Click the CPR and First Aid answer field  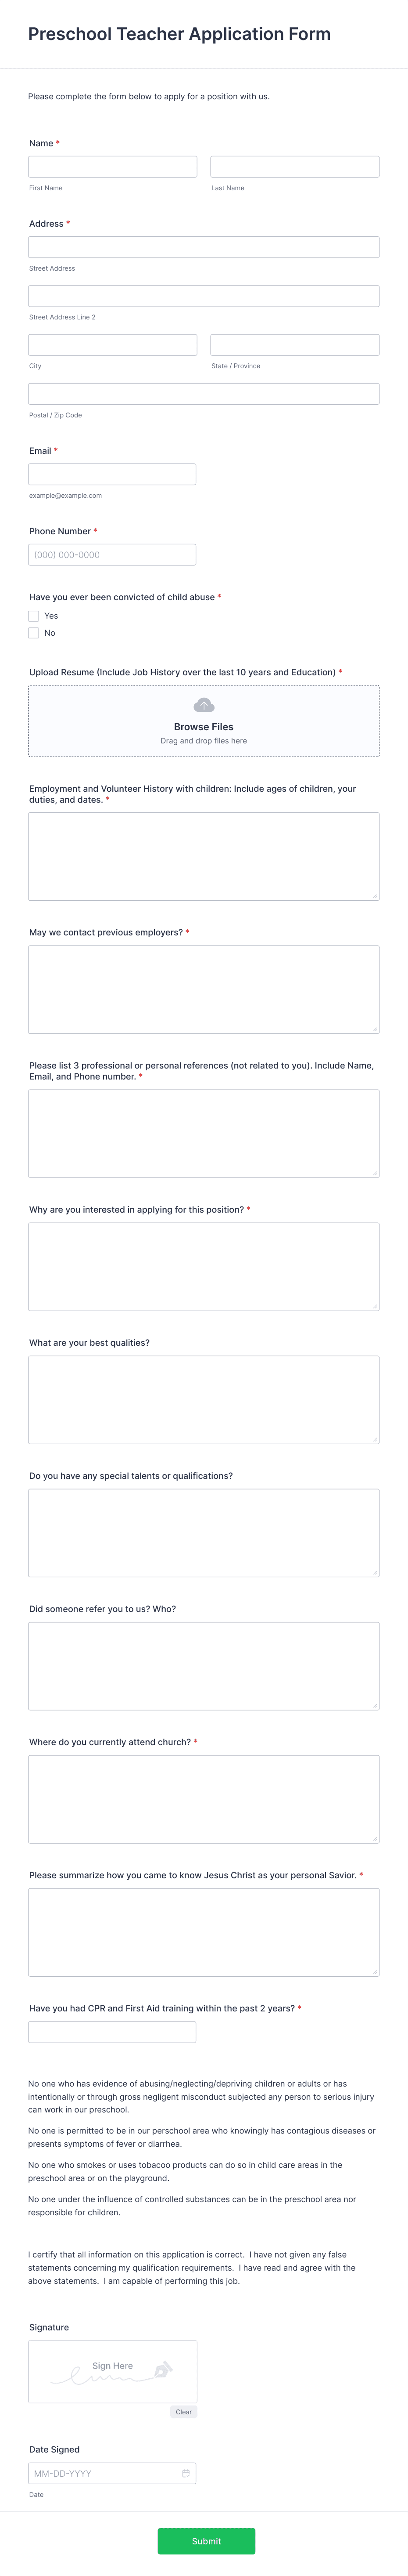[112, 2032]
